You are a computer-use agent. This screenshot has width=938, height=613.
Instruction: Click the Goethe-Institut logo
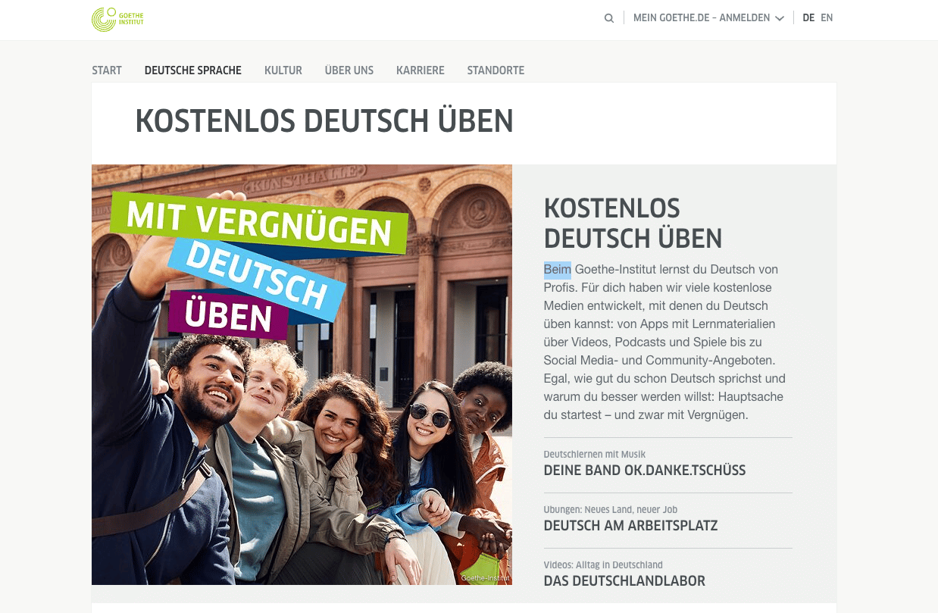coord(117,19)
